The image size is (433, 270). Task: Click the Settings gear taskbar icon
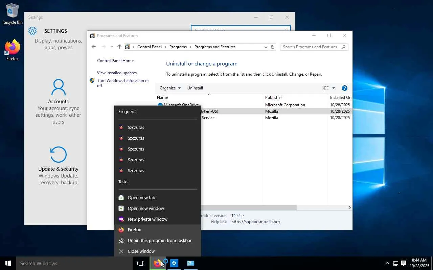click(174, 263)
